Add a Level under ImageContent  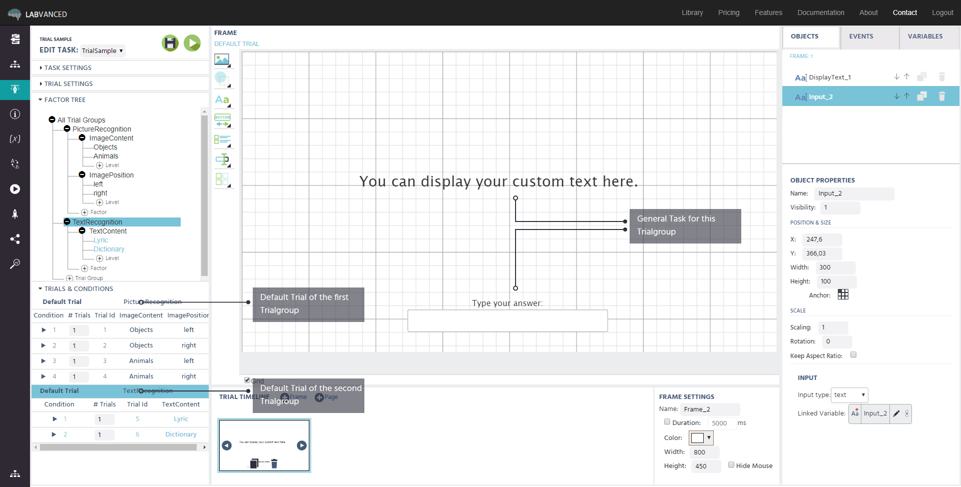pyautogui.click(x=108, y=165)
